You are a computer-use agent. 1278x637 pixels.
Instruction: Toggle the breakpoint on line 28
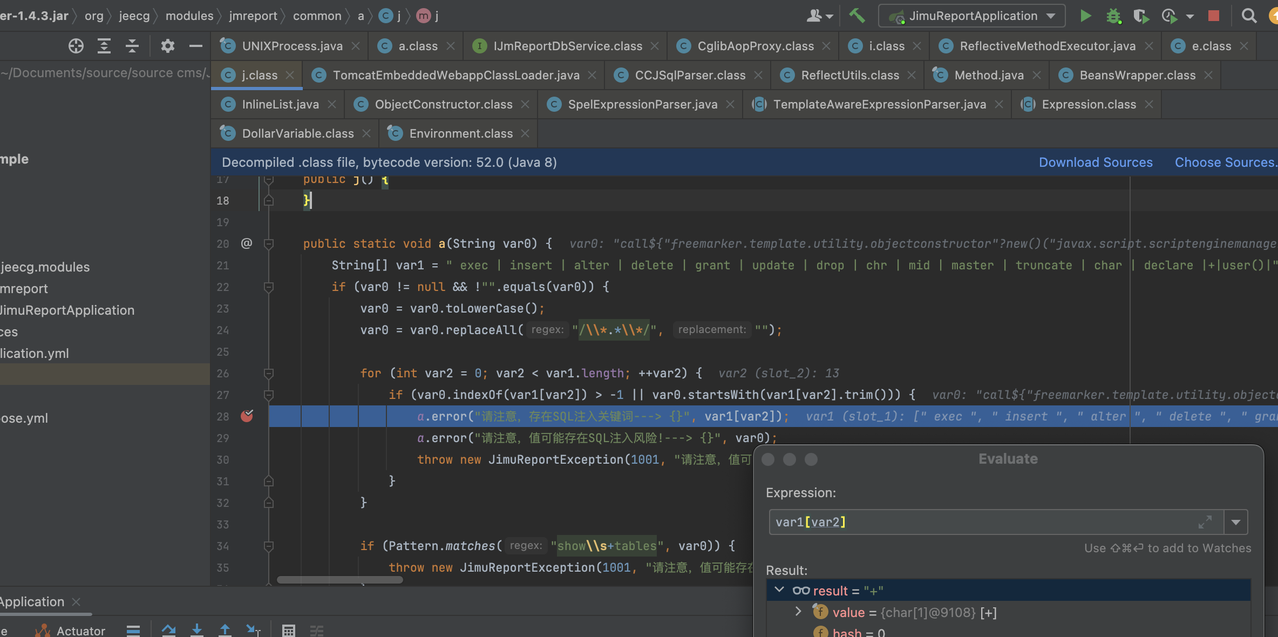pyautogui.click(x=247, y=416)
